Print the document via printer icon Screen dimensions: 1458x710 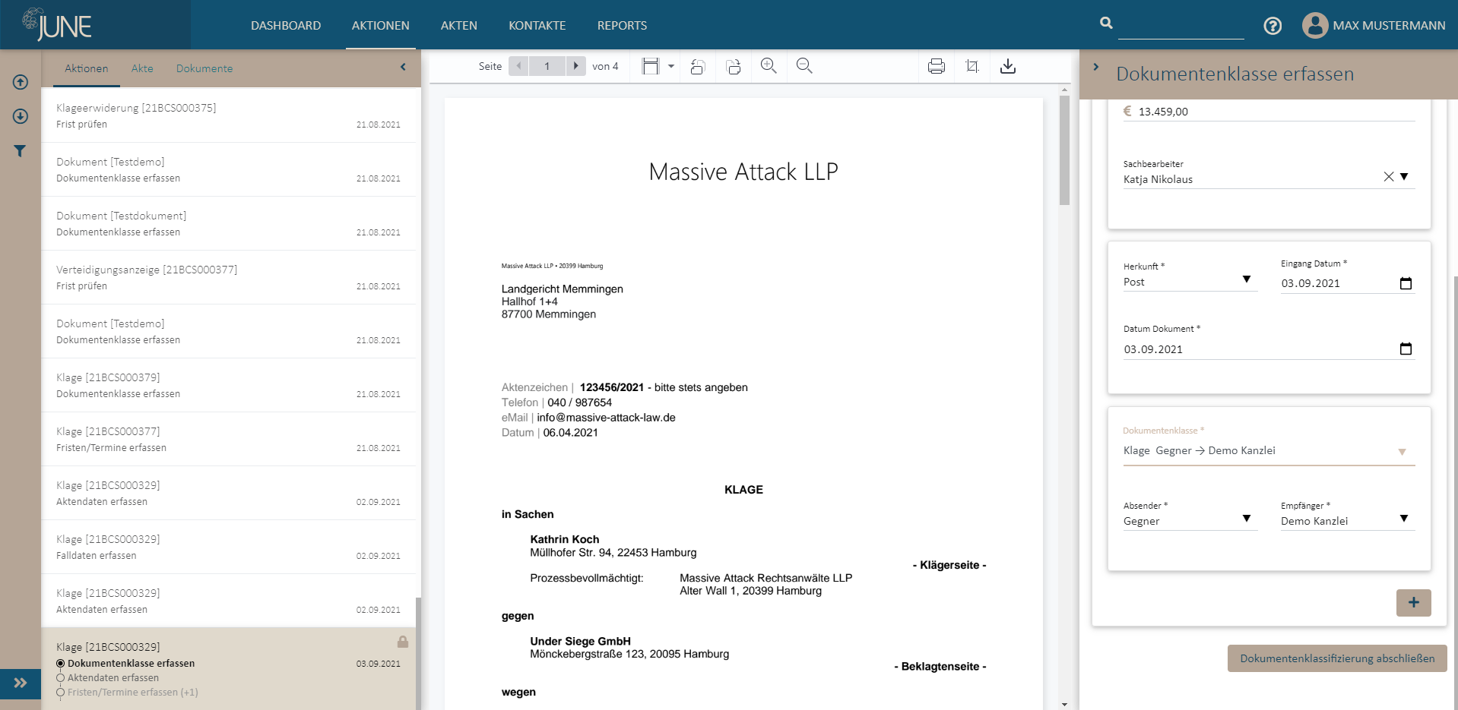pos(937,66)
